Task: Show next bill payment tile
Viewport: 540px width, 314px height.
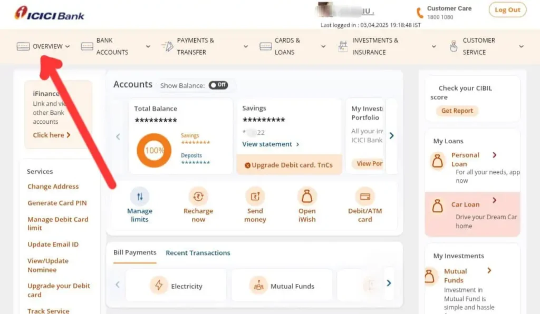Action: point(389,283)
